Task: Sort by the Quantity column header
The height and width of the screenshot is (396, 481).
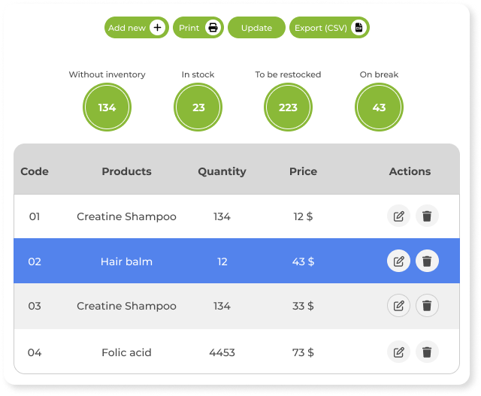Action: 222,171
